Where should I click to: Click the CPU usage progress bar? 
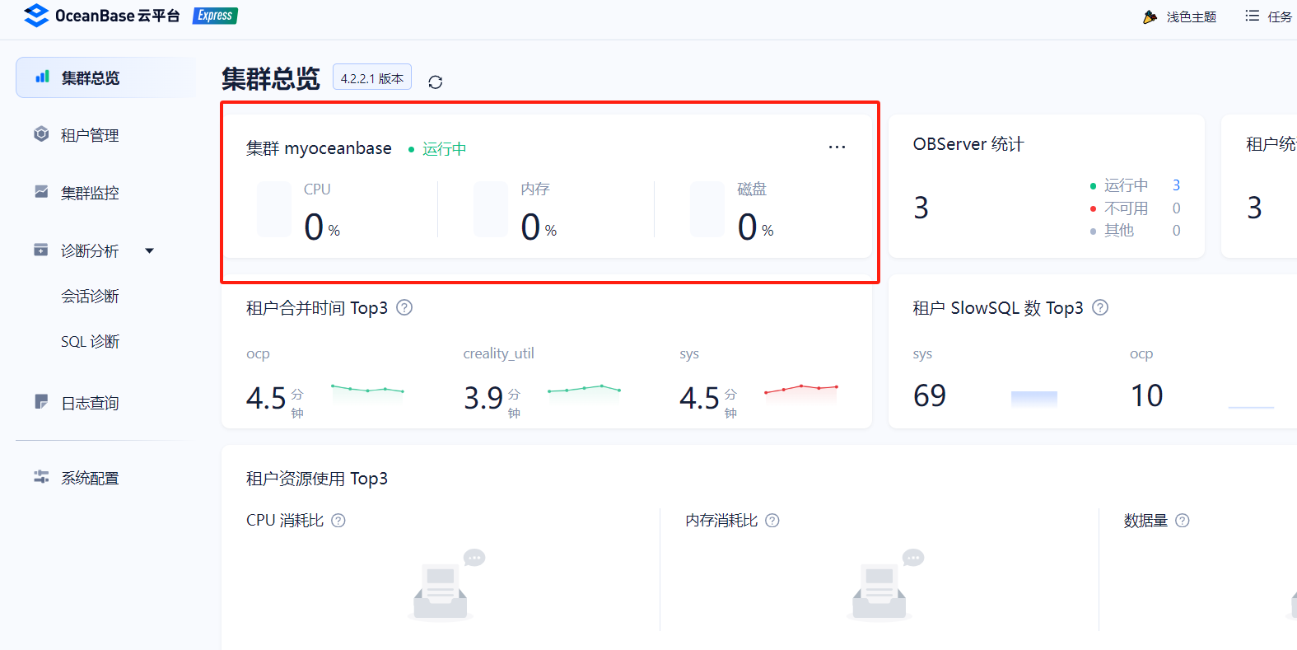[274, 209]
